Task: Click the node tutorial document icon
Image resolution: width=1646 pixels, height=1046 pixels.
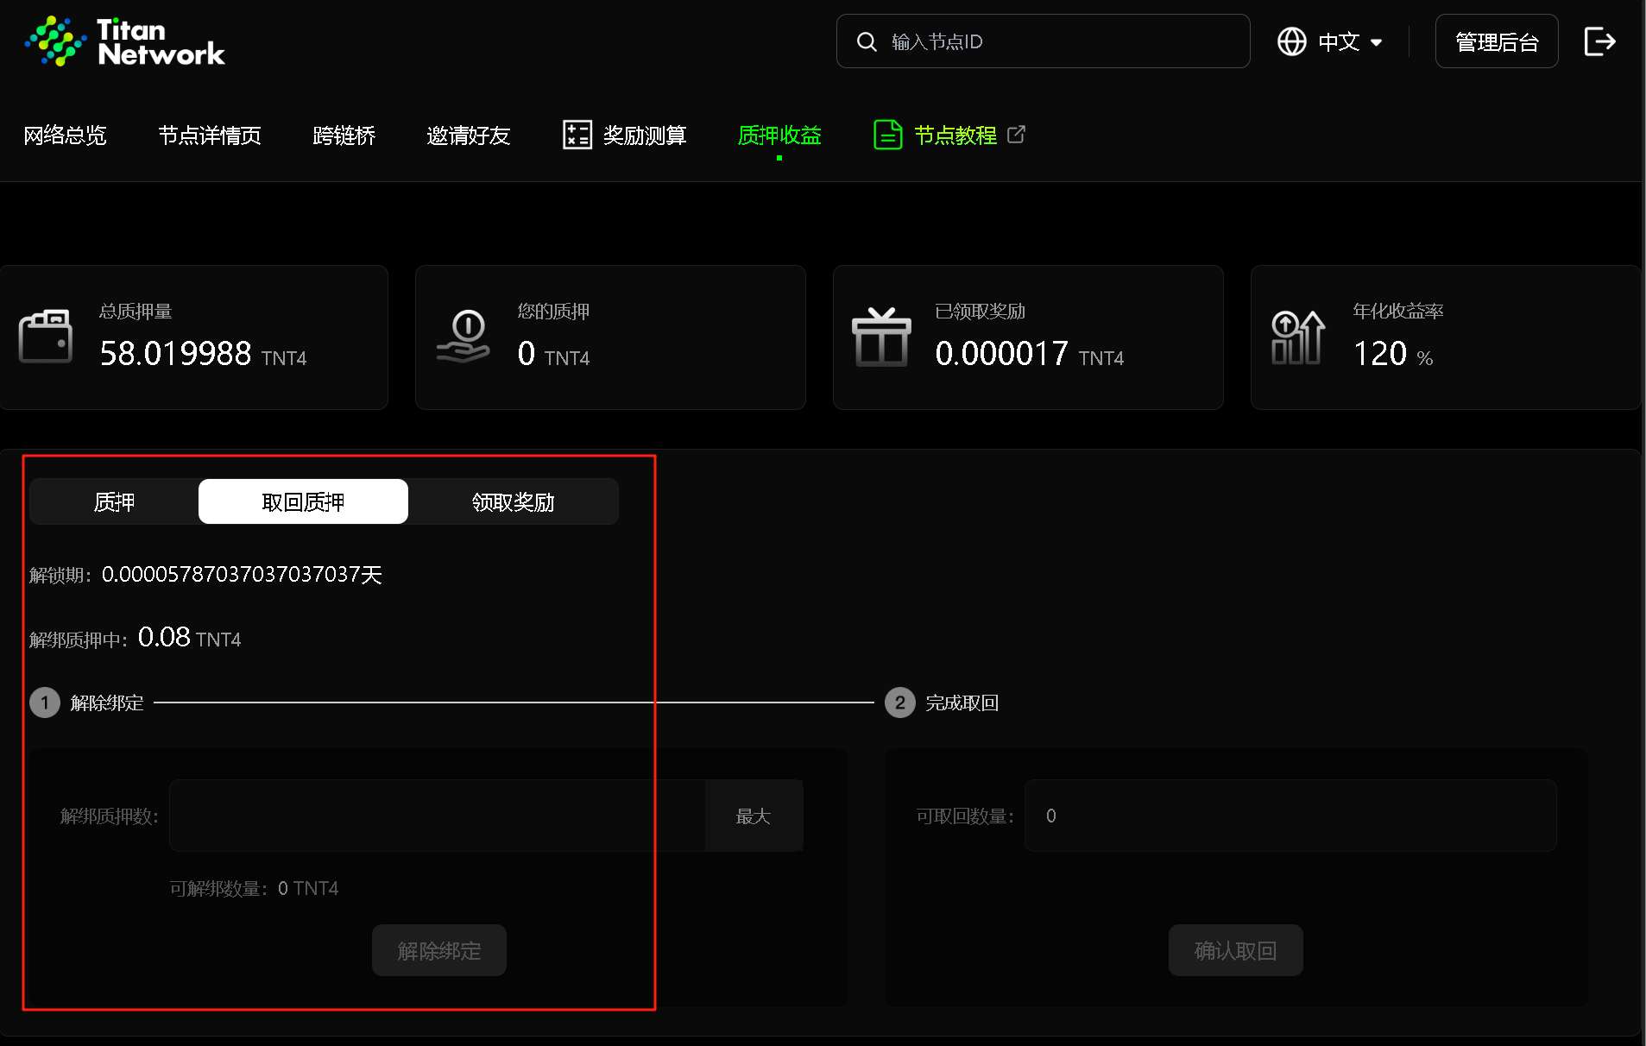Action: (887, 135)
